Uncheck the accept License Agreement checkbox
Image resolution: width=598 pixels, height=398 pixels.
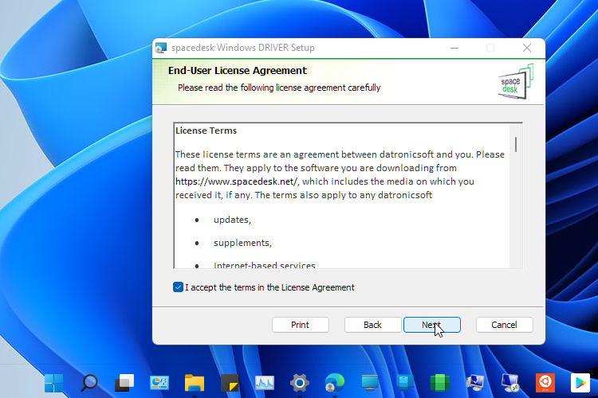pyautogui.click(x=178, y=287)
